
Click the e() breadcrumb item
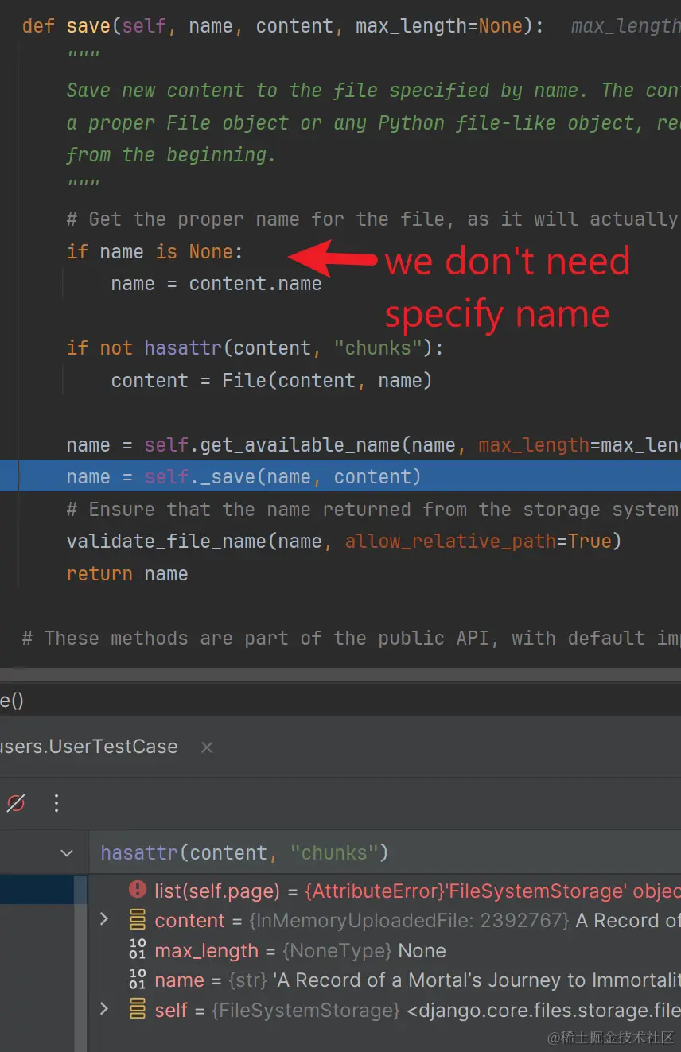click(x=12, y=701)
